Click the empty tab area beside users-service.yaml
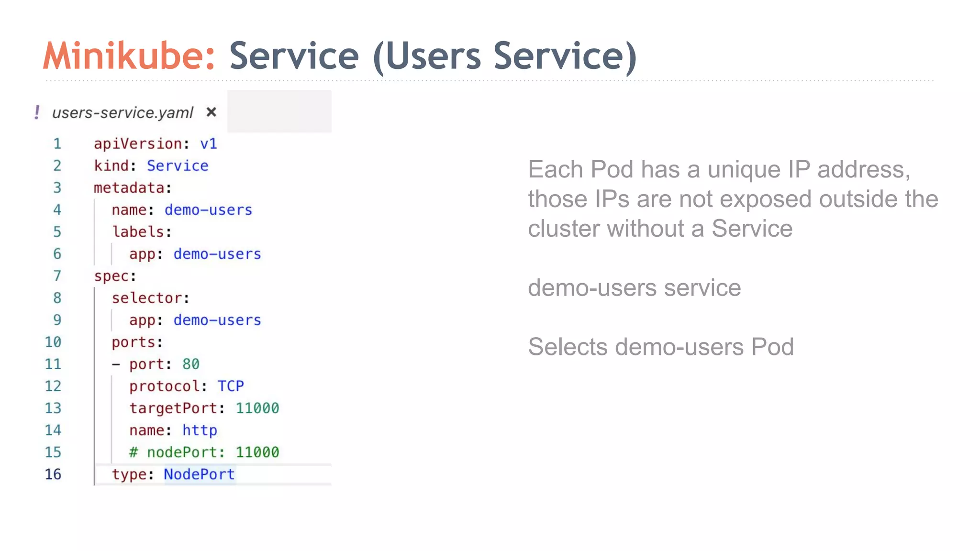980x551 pixels. click(279, 111)
